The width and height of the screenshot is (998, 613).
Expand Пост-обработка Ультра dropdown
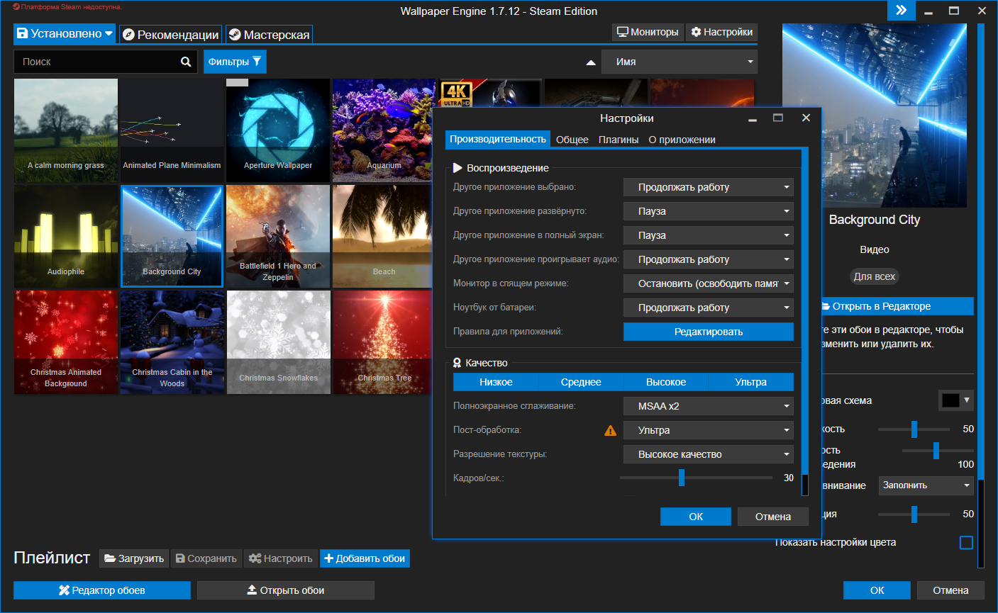click(709, 430)
